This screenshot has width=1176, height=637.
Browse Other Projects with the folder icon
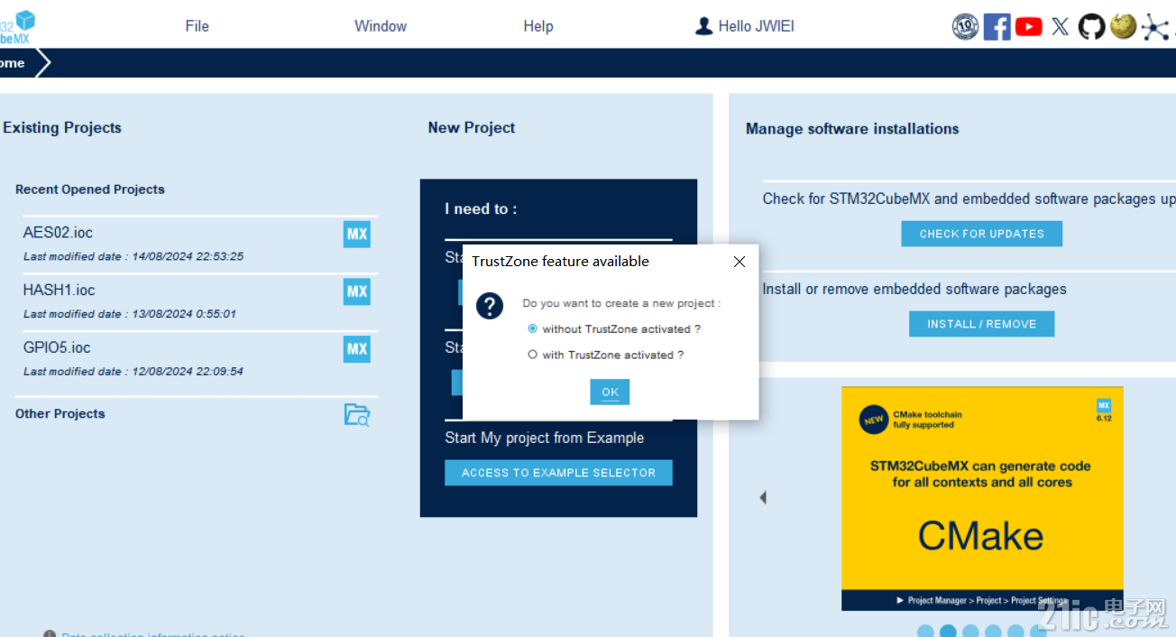click(357, 414)
